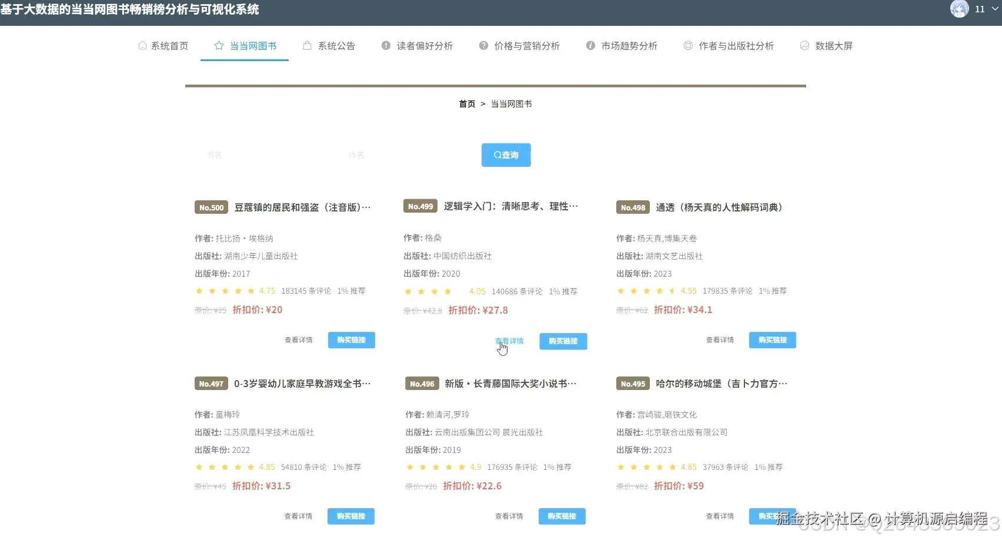Image resolution: width=1002 pixels, height=541 pixels.
Task: Click the title 通透（杨天真的人性解码词典）
Action: [x=719, y=207]
